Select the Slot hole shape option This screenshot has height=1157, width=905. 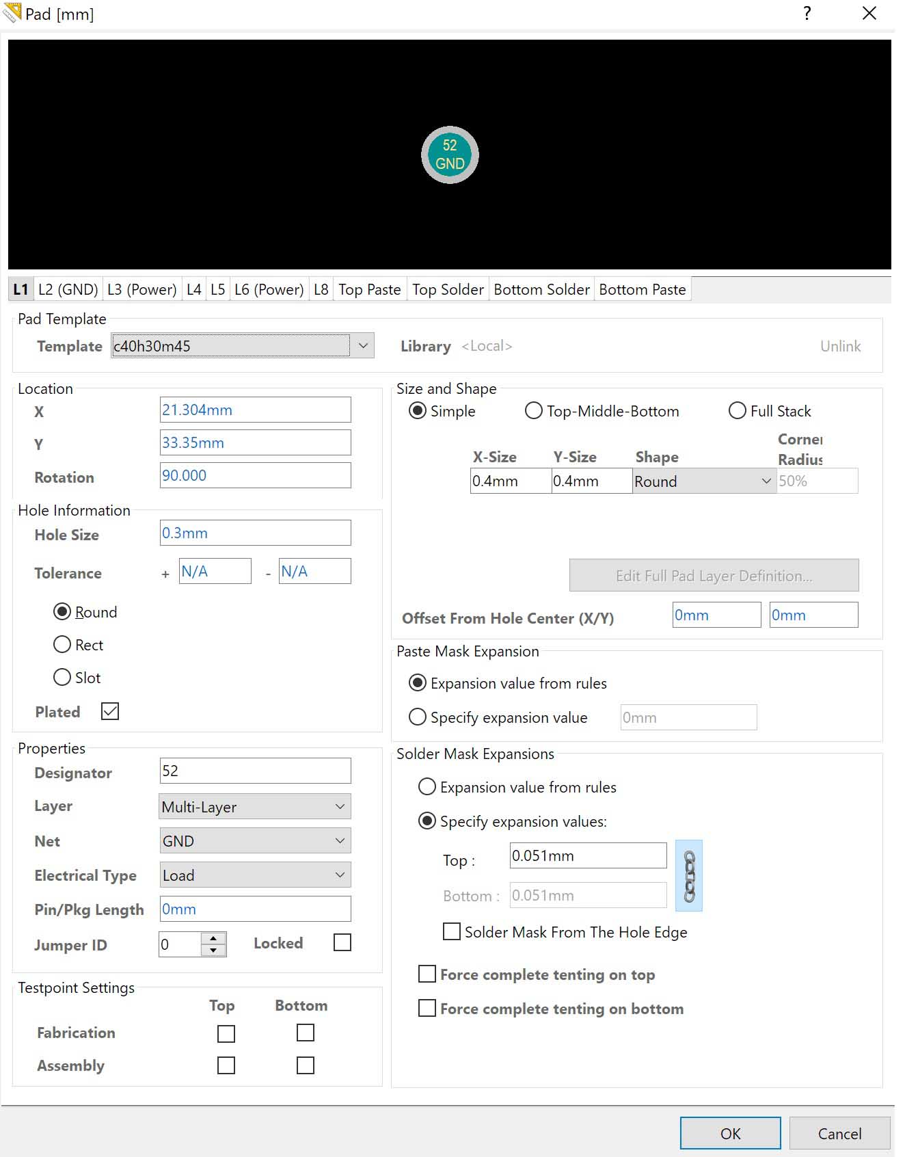tap(62, 678)
